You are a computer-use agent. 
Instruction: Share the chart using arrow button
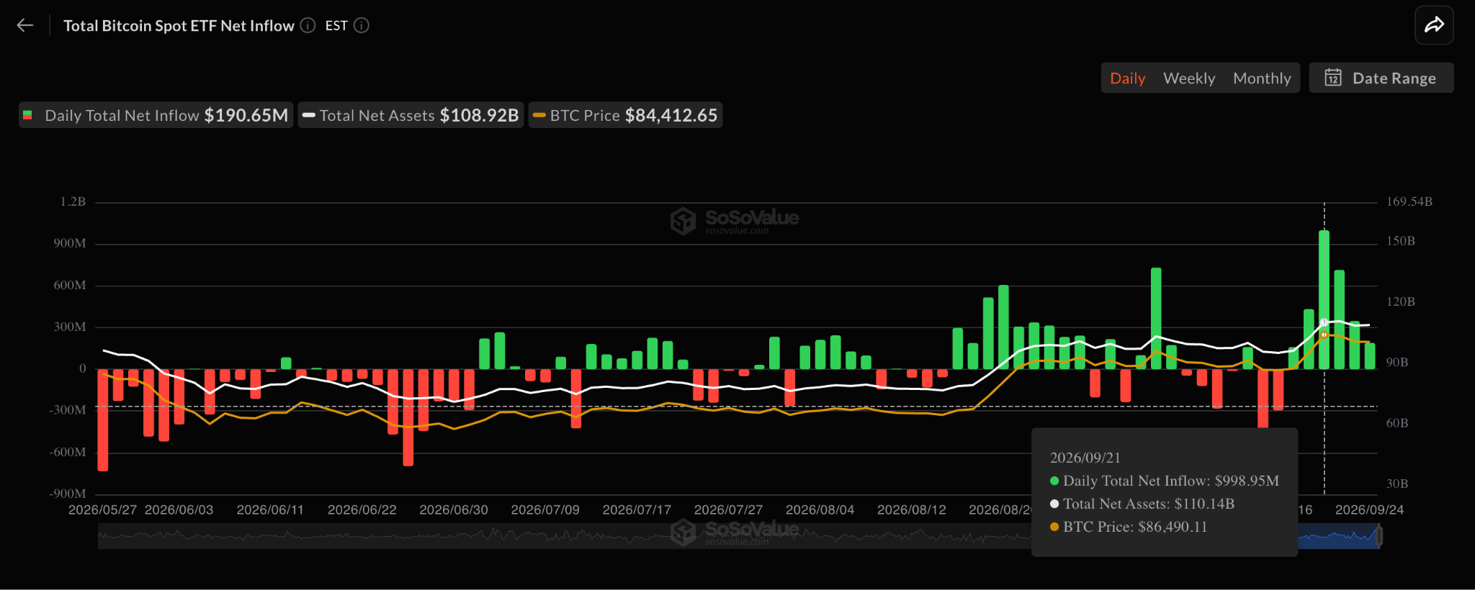point(1434,25)
